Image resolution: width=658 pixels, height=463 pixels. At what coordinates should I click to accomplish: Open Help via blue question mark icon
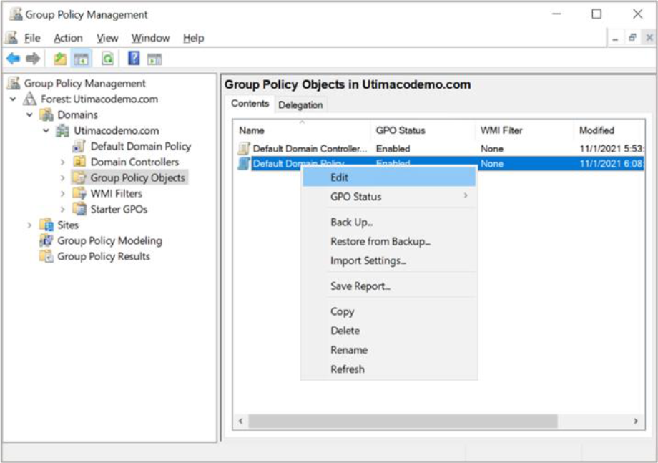[x=134, y=59]
